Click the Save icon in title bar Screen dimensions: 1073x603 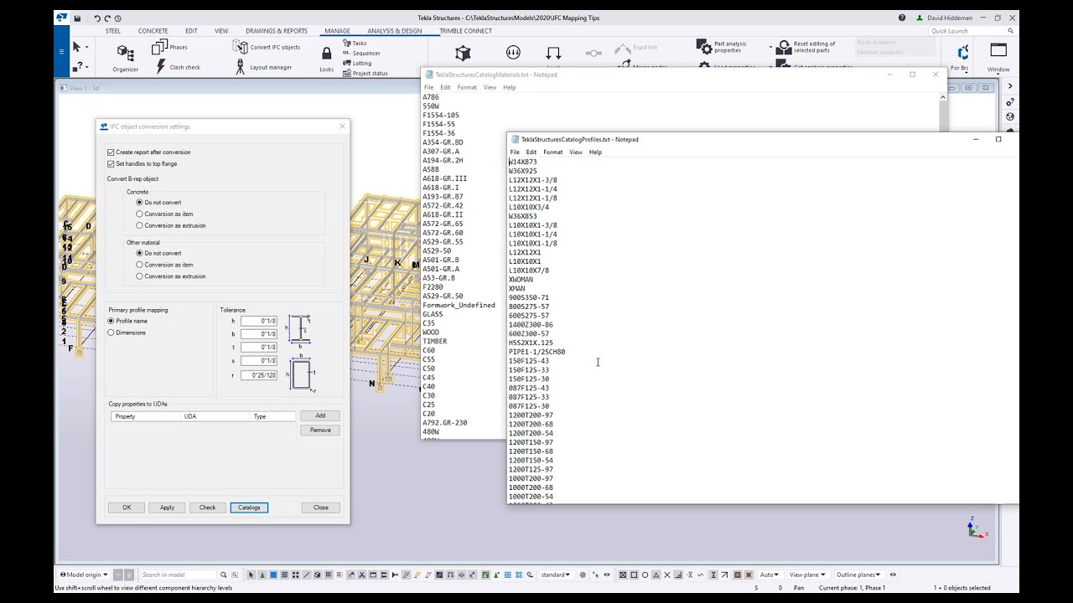click(x=77, y=18)
